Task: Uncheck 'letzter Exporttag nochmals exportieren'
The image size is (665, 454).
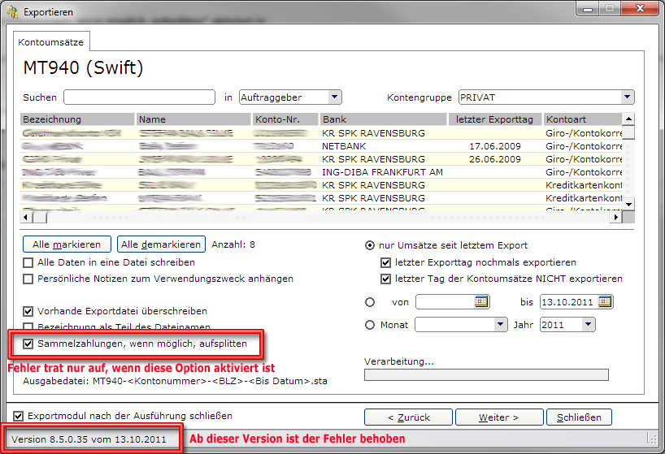Action: [x=385, y=262]
